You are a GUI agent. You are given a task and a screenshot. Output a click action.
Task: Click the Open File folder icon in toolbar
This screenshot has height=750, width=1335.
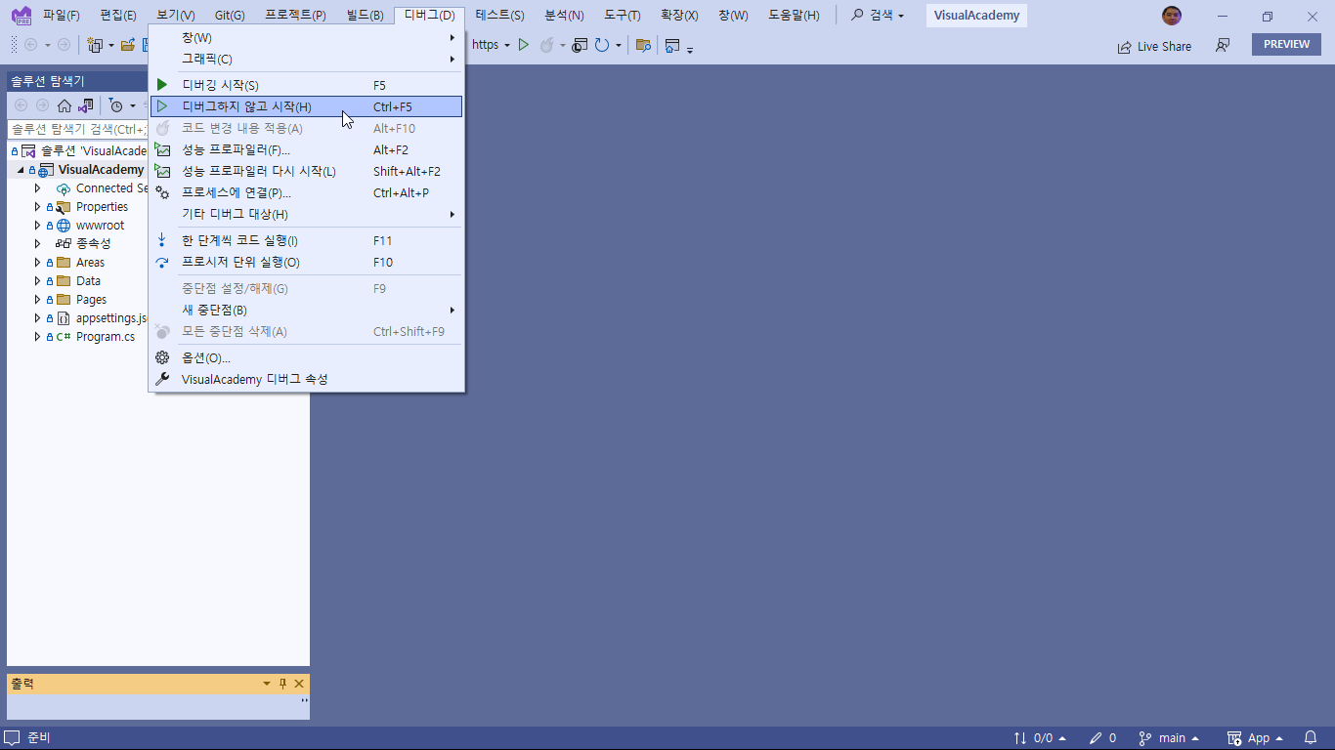[x=127, y=45]
